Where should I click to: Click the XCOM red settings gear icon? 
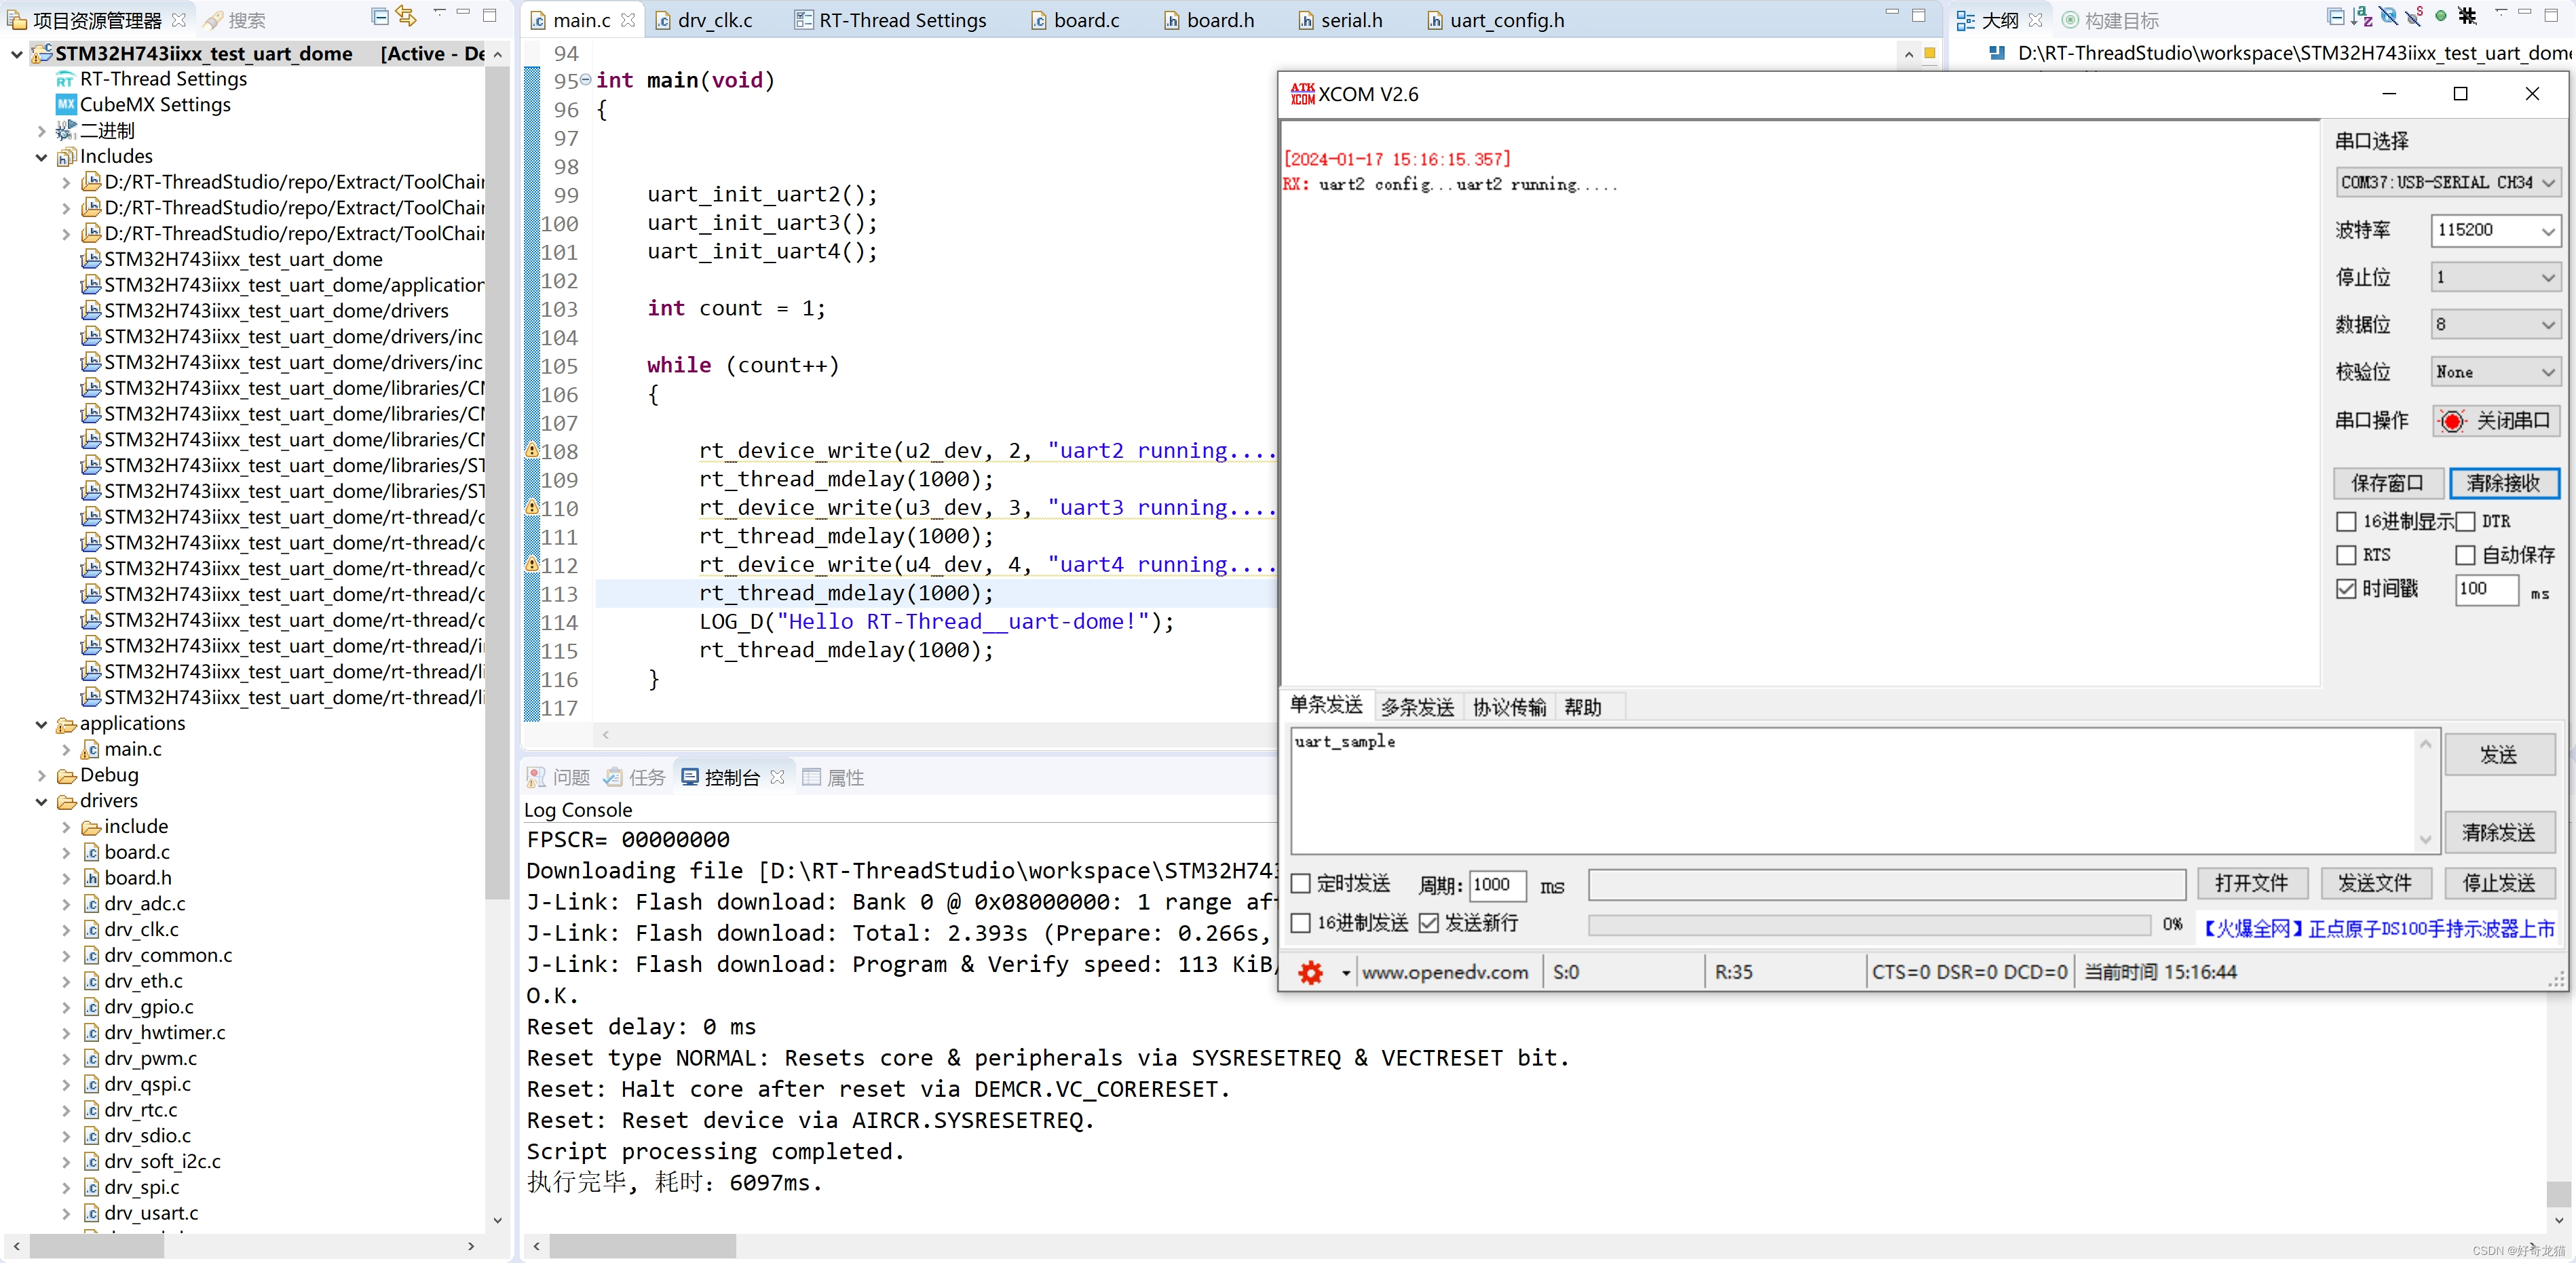[1310, 972]
